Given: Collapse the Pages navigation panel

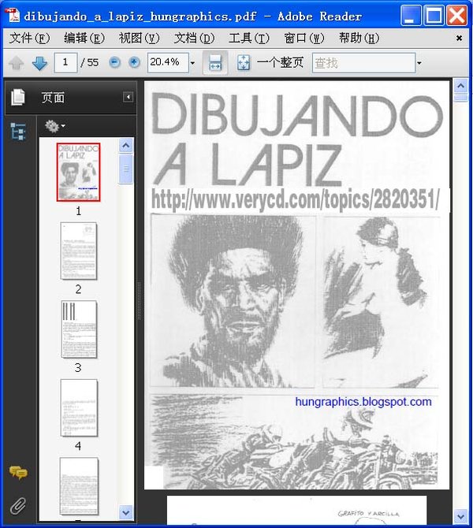Looking at the screenshot, I should click(x=128, y=97).
